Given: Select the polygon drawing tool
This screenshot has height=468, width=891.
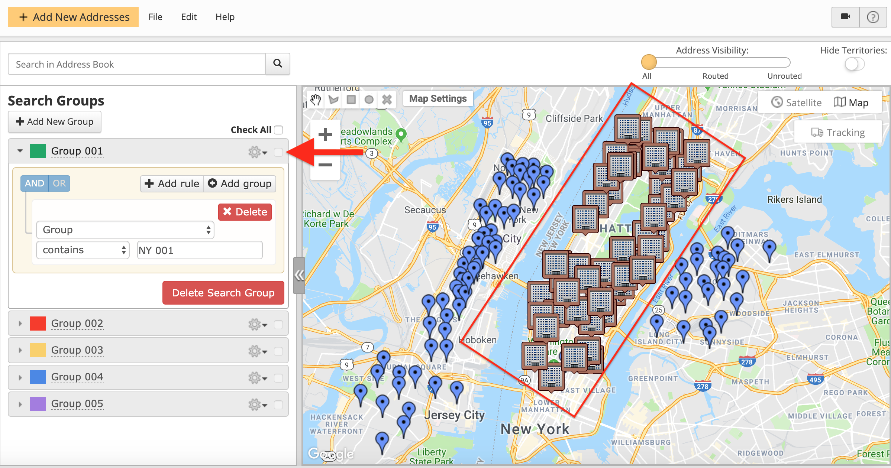Looking at the screenshot, I should (333, 100).
